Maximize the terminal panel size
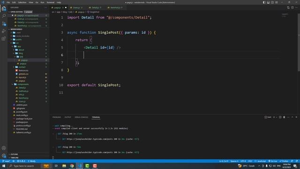 tap(292, 117)
